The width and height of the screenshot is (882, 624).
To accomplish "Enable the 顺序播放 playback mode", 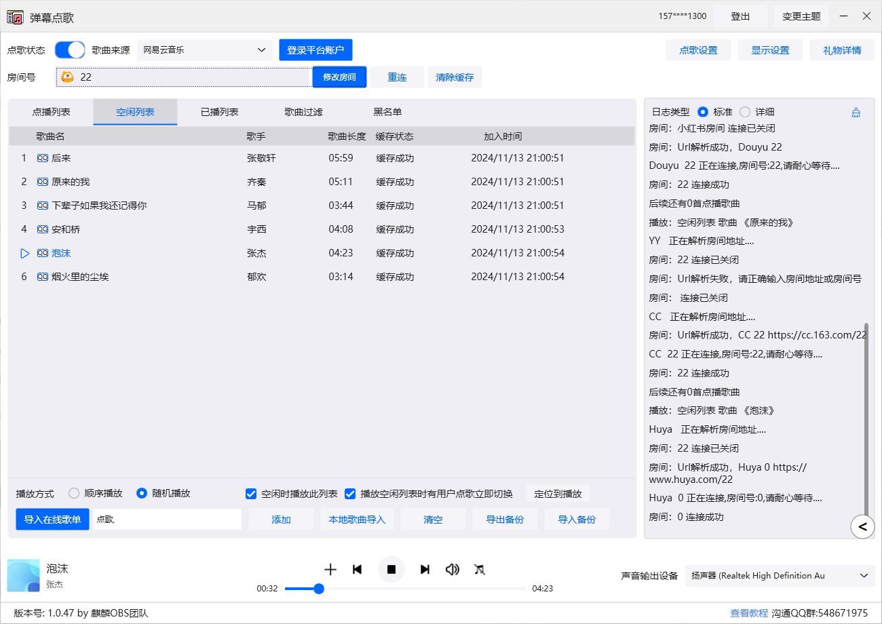I will [x=73, y=493].
